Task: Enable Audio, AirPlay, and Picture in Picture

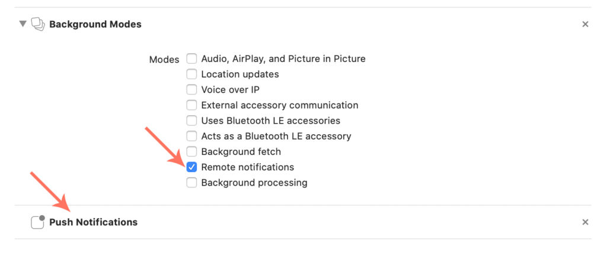Action: (x=191, y=59)
